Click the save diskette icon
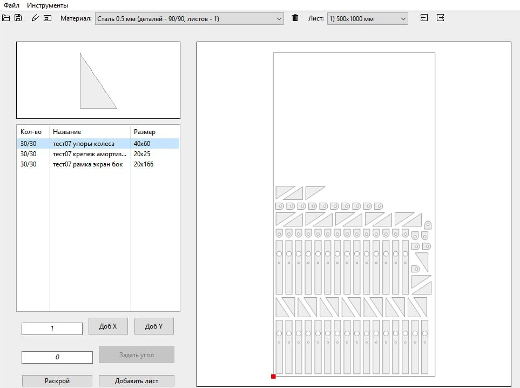 [x=18, y=18]
